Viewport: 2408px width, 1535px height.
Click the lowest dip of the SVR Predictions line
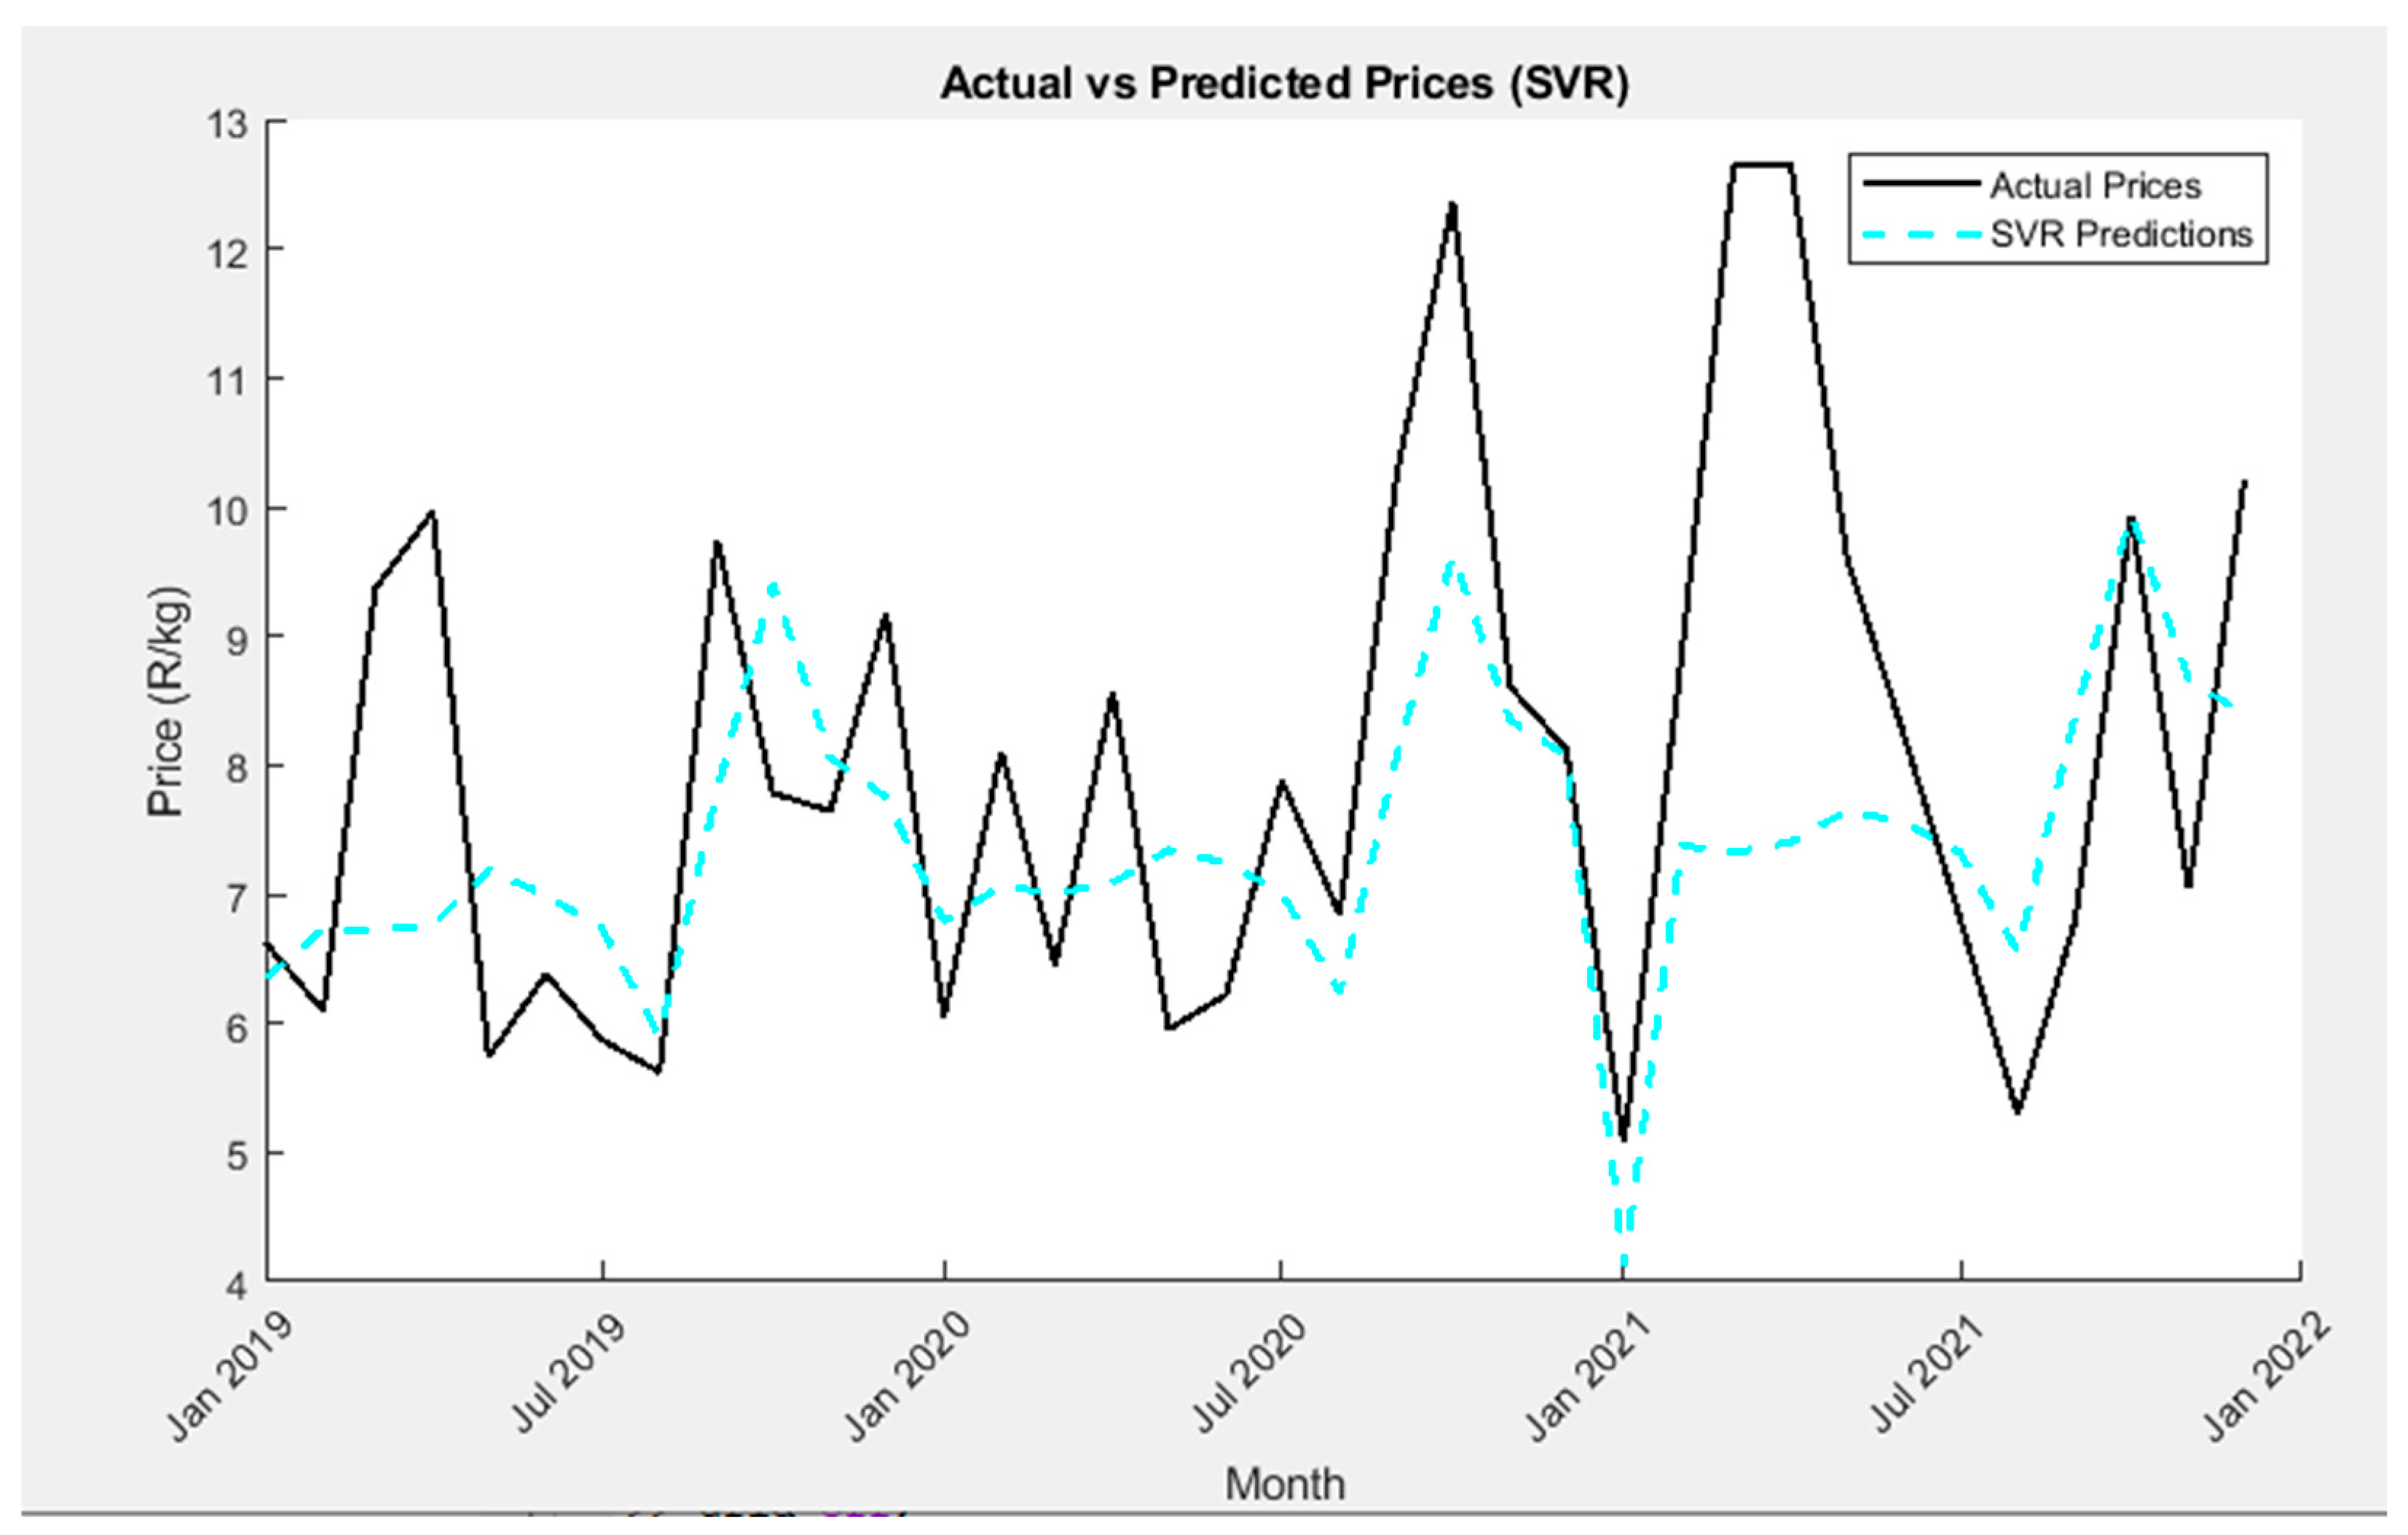pos(1622,1262)
